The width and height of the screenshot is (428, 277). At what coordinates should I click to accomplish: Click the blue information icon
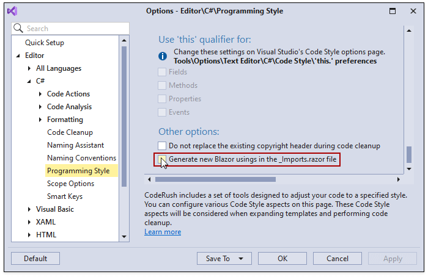click(163, 56)
